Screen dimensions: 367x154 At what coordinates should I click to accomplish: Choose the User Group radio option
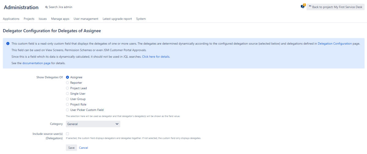coord(68,99)
